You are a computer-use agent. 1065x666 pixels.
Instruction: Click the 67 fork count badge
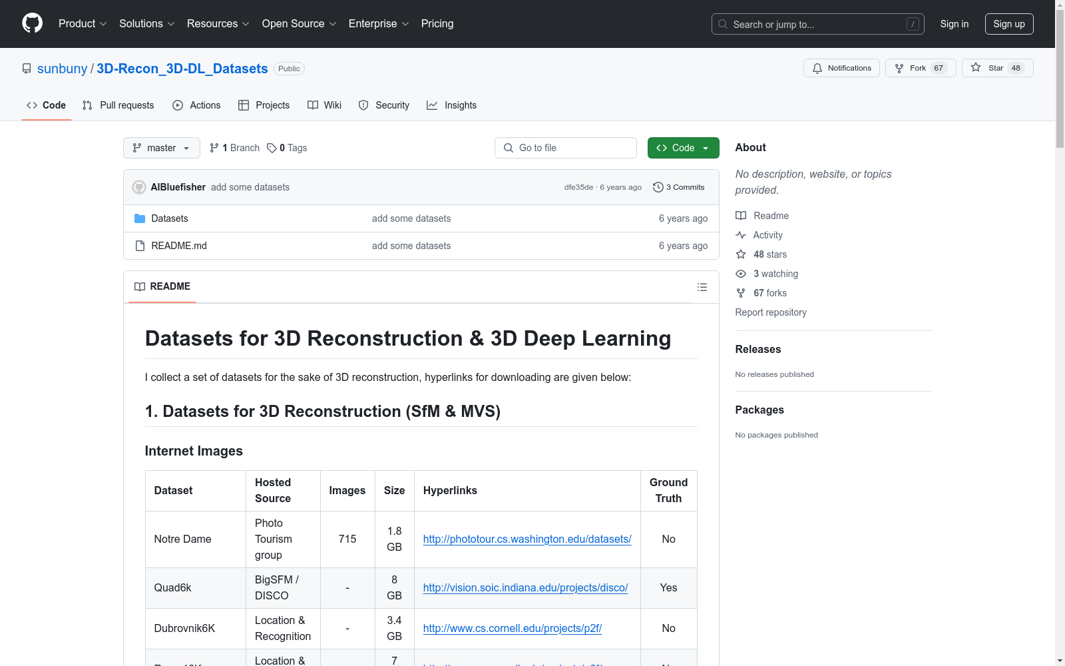click(939, 68)
